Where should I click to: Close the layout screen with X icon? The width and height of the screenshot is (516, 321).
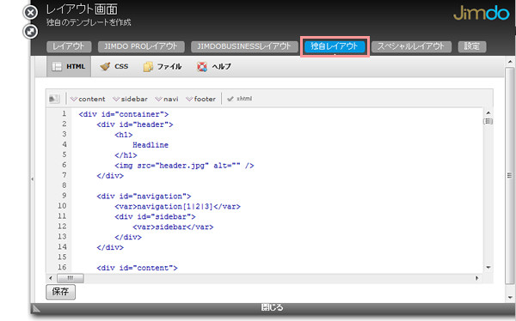click(x=30, y=13)
